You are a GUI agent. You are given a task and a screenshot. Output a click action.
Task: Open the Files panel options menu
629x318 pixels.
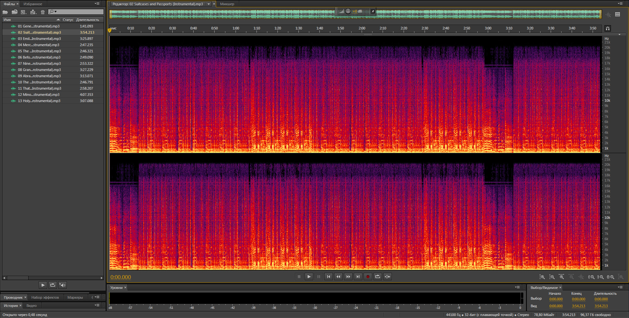point(97,4)
